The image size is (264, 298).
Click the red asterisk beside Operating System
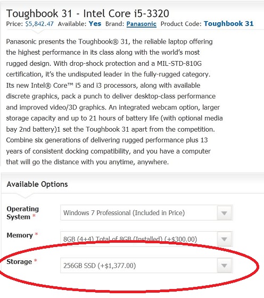(34, 216)
